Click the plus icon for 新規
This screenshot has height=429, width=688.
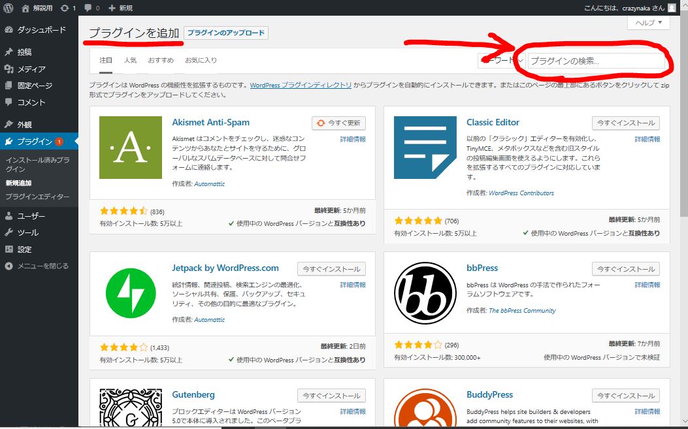point(112,8)
